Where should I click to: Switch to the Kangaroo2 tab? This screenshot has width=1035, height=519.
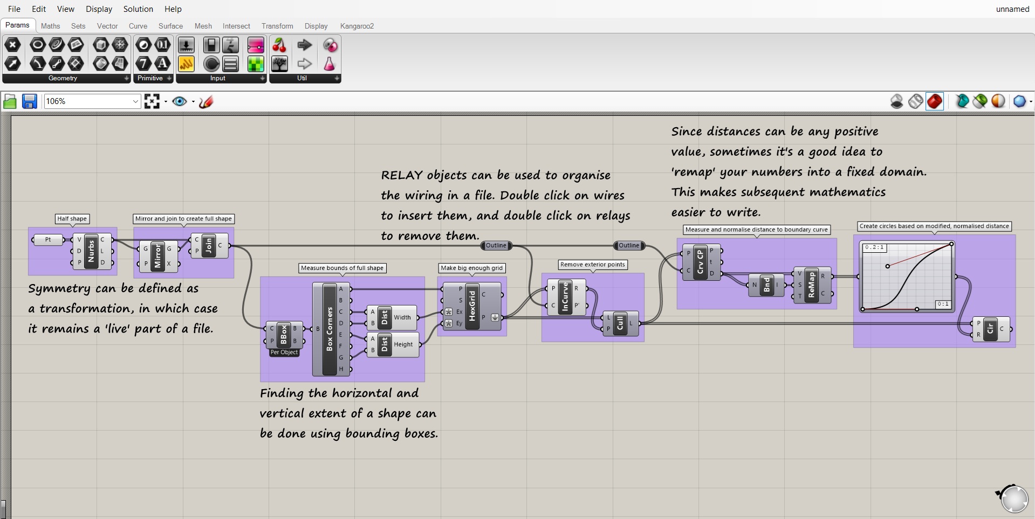tap(357, 26)
